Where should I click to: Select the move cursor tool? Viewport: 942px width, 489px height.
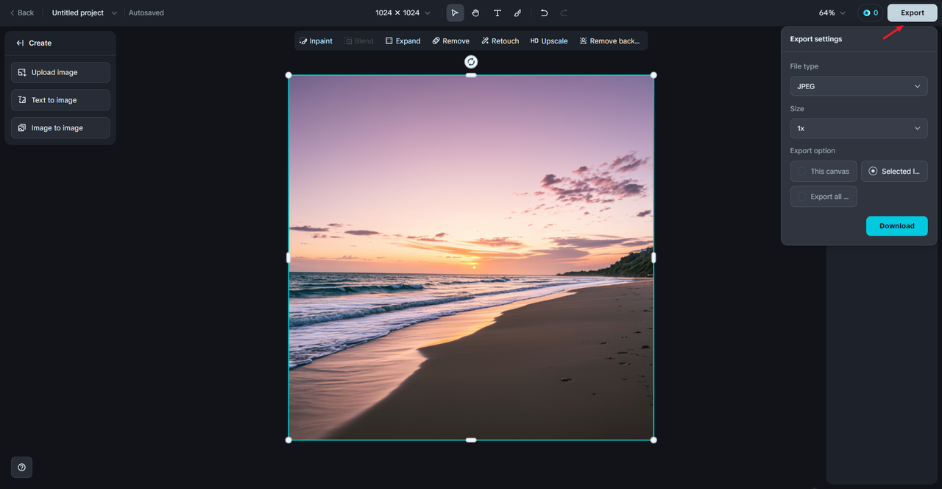point(454,13)
